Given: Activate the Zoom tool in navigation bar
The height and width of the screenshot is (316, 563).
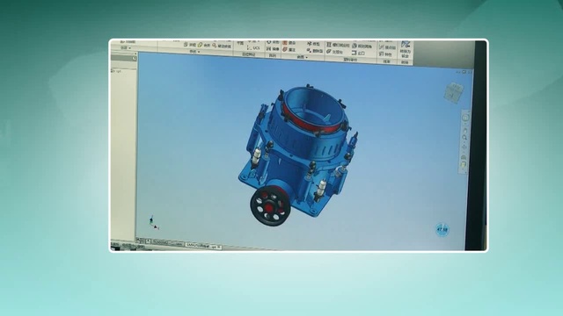Looking at the screenshot, I should click(464, 138).
